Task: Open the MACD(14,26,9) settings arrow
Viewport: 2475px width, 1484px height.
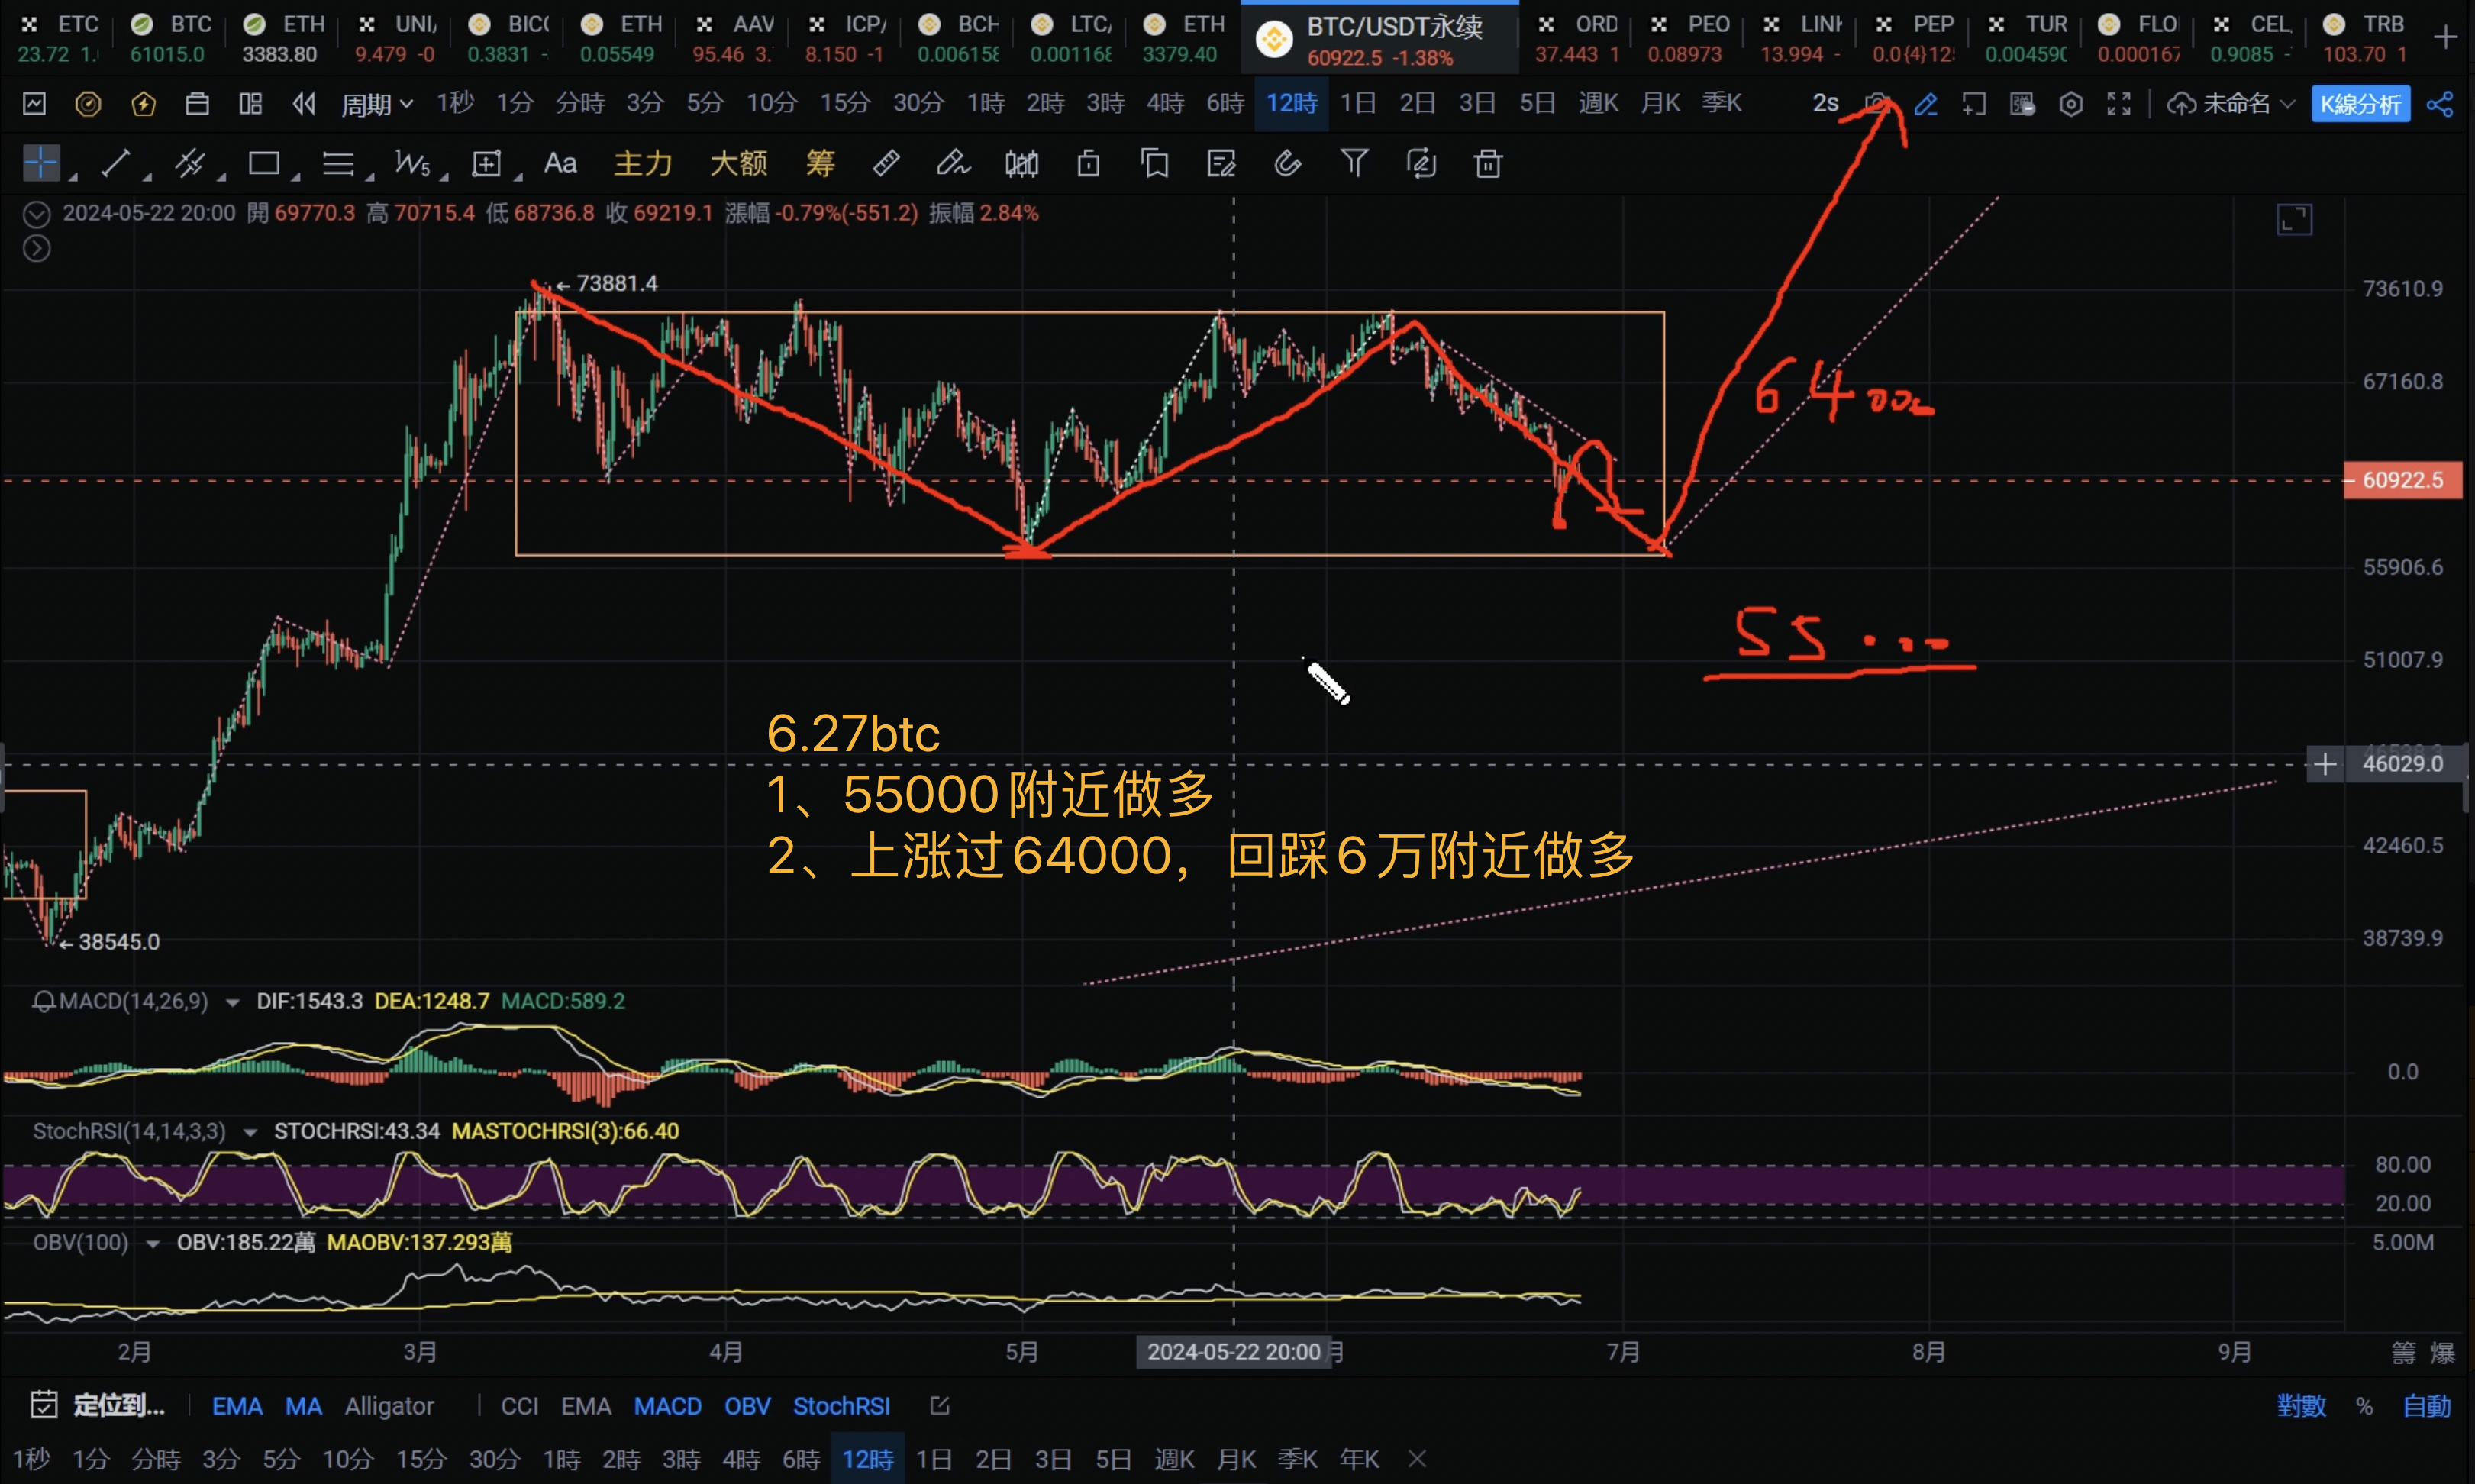Action: [x=232, y=1002]
